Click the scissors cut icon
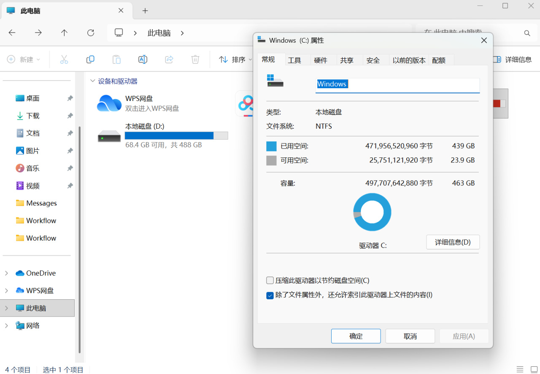Image resolution: width=540 pixels, height=374 pixels. tap(64, 60)
